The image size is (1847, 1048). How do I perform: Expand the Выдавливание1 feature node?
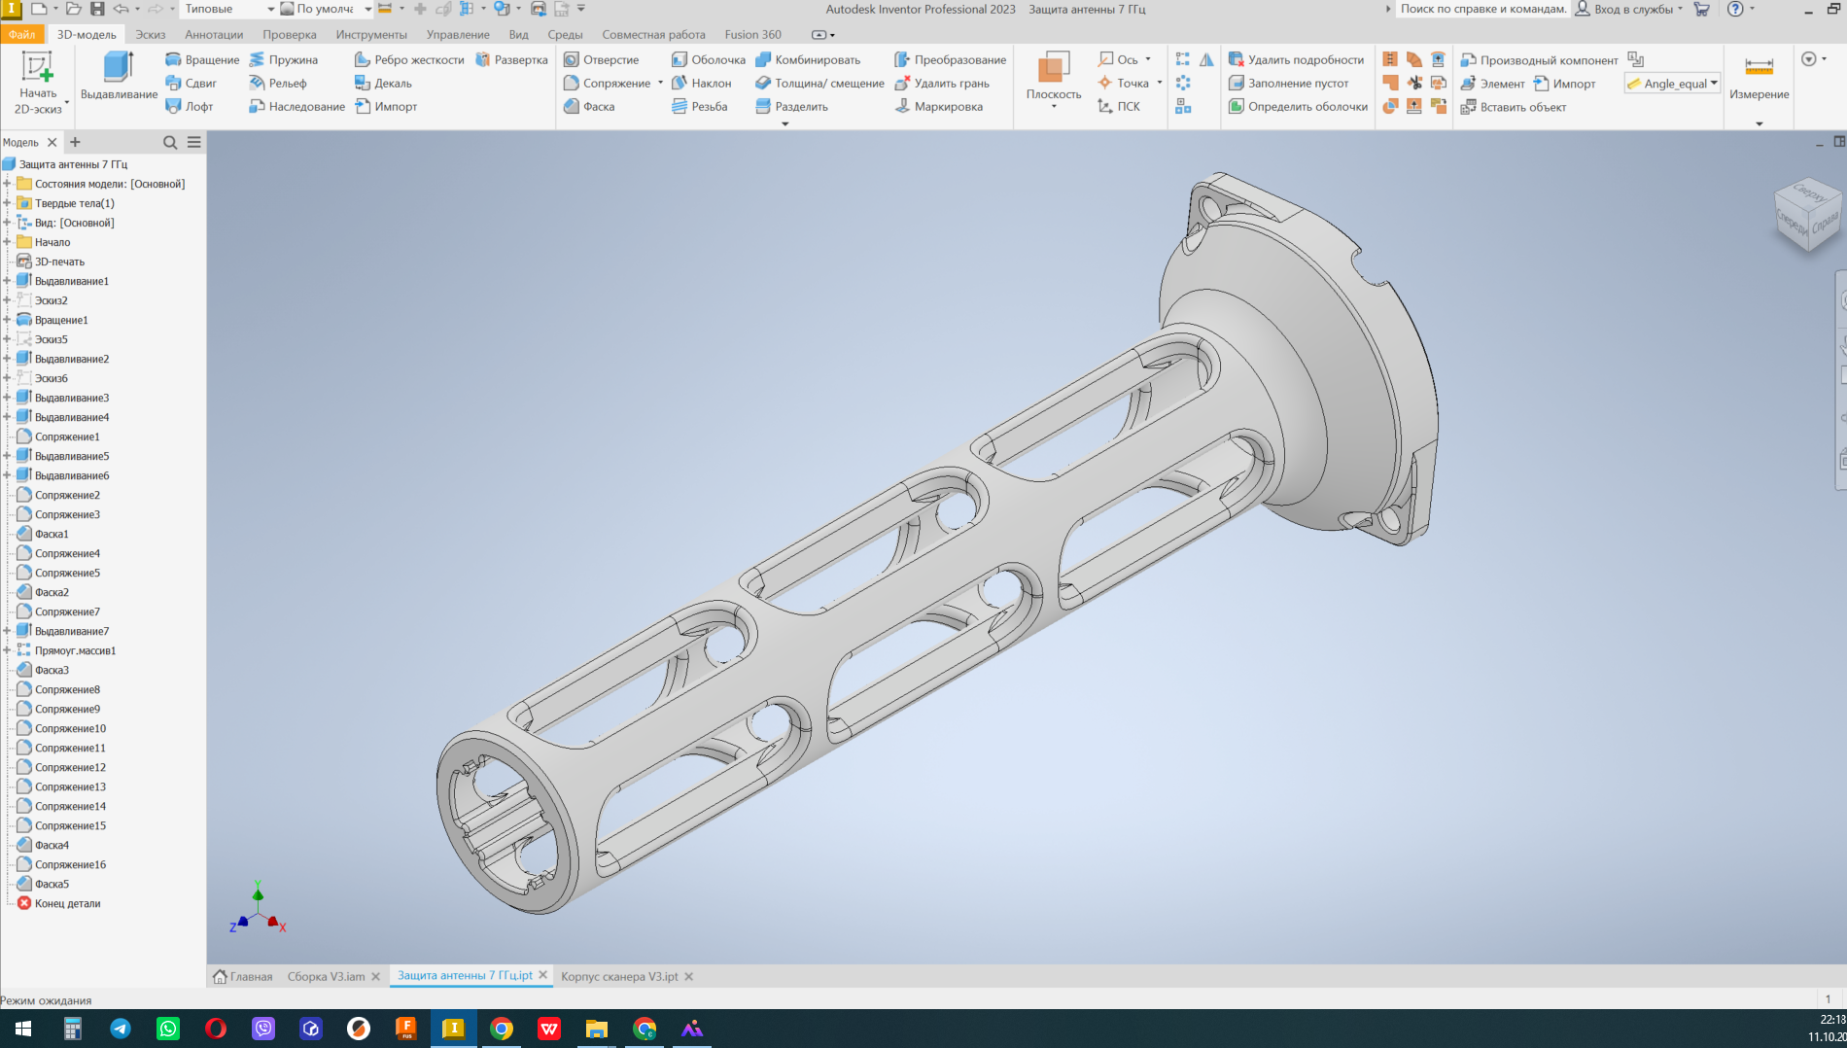(7, 281)
